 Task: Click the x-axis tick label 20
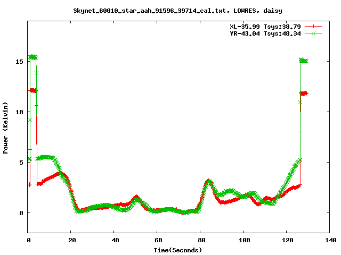tap(72, 240)
